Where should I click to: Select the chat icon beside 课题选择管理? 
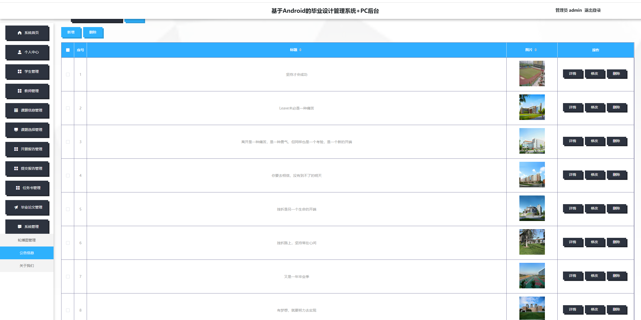pyautogui.click(x=16, y=130)
